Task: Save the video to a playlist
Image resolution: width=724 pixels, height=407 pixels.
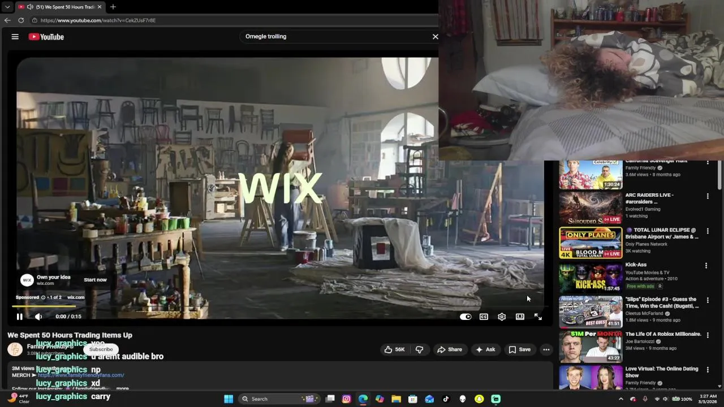Action: (519, 349)
